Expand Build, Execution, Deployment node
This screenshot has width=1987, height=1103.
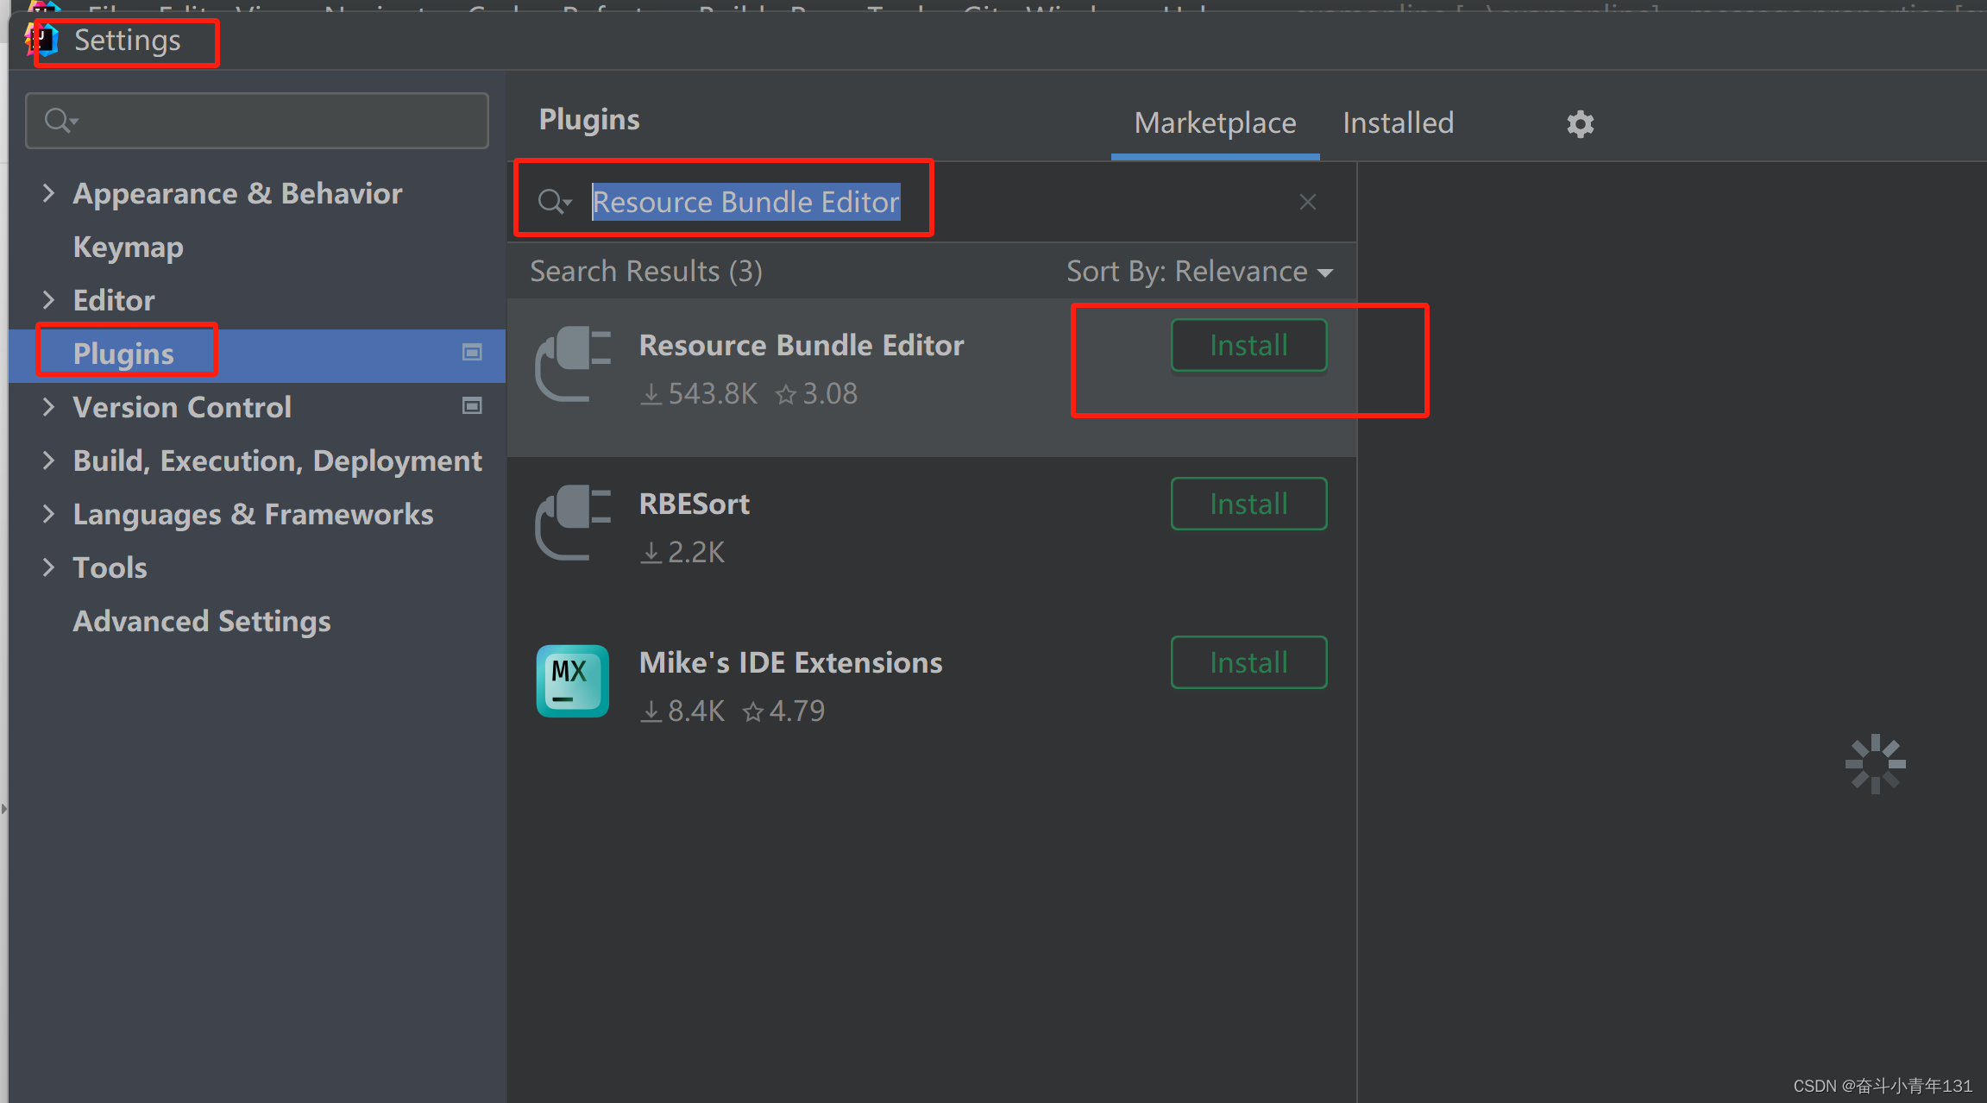48,461
